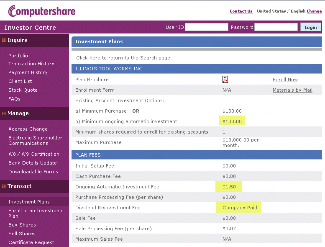This screenshot has height=247, width=325.
Task: Click the Dividend Reinvestment Fee label
Action: click(x=108, y=208)
